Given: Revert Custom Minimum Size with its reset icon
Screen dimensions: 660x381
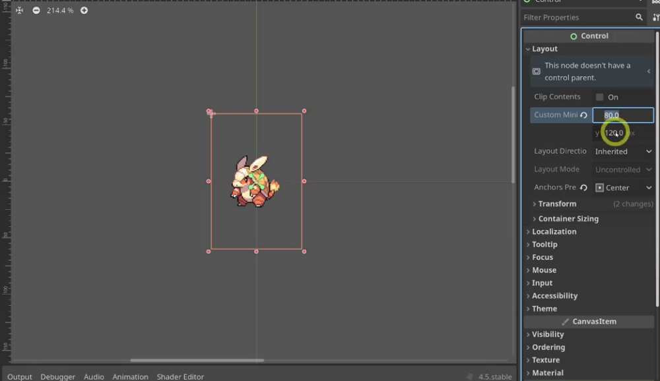Looking at the screenshot, I should tap(583, 115).
